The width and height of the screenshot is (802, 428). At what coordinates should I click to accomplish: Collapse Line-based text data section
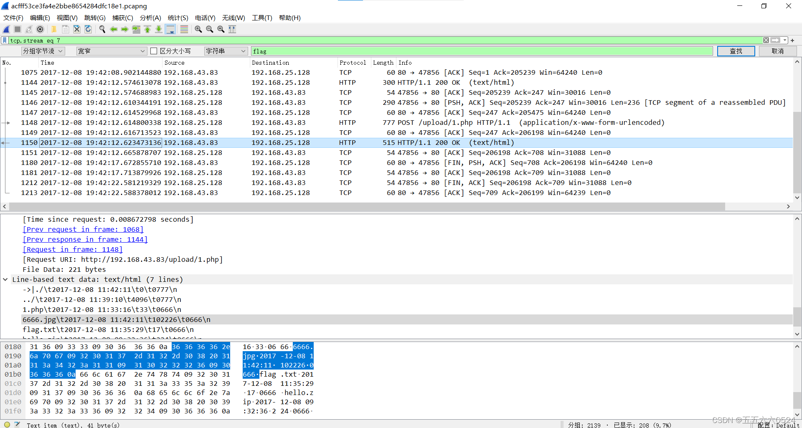(5, 280)
